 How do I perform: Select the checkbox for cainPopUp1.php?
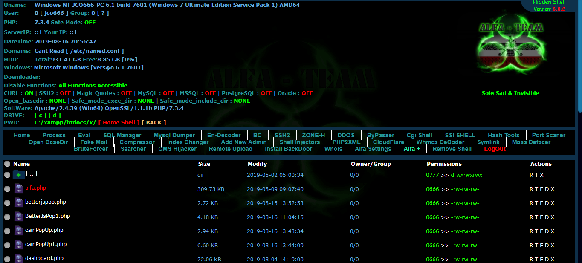point(7,245)
